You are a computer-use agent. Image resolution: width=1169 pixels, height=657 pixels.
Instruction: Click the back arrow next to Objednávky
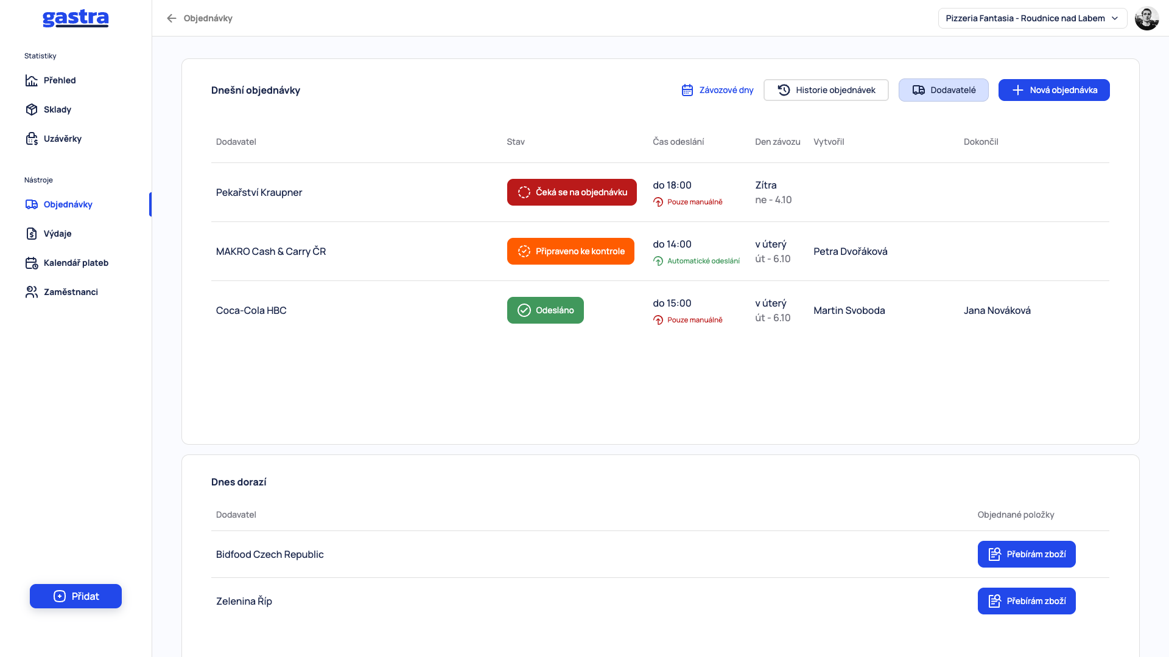[x=172, y=18]
